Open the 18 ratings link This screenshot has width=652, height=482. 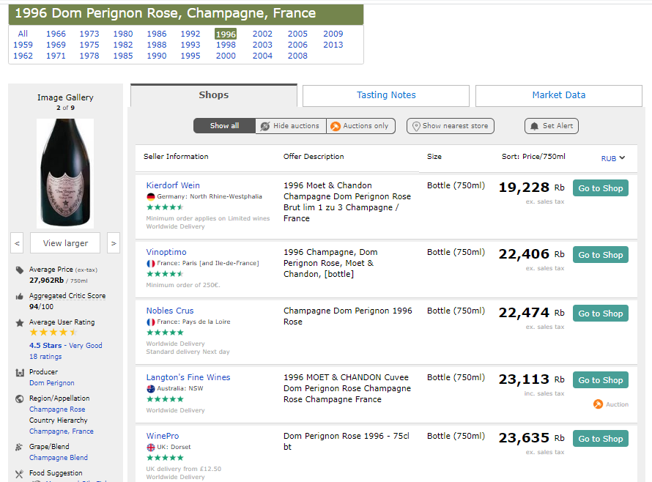pos(45,357)
